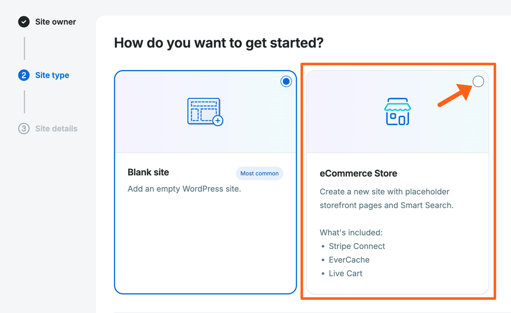Click the Stripe Connect list item
The width and height of the screenshot is (511, 313).
(357, 246)
